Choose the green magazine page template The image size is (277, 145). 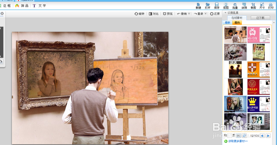(x=259, y=52)
